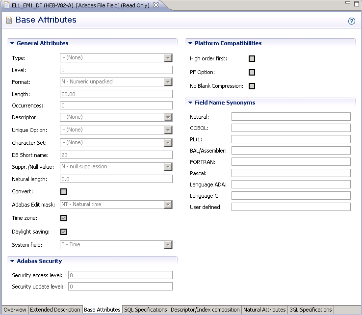Click the DB Short name field

point(116,155)
